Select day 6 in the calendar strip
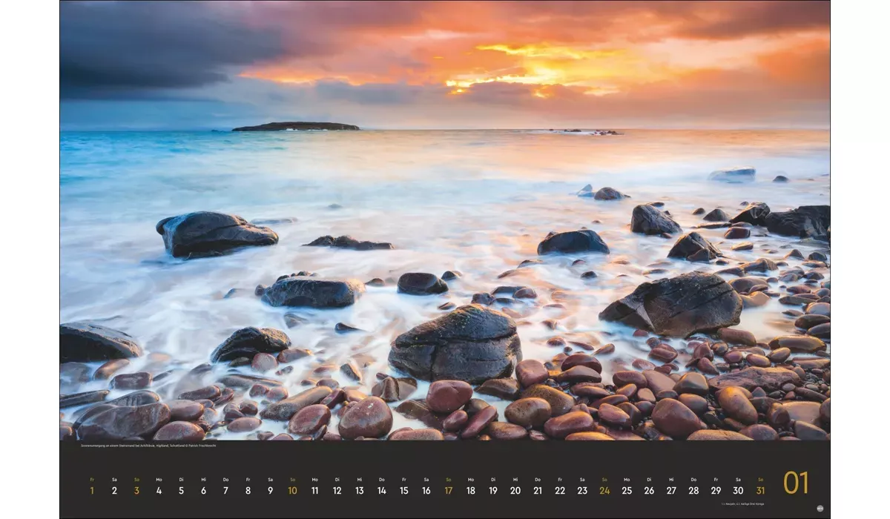This screenshot has width=890, height=519. (203, 486)
